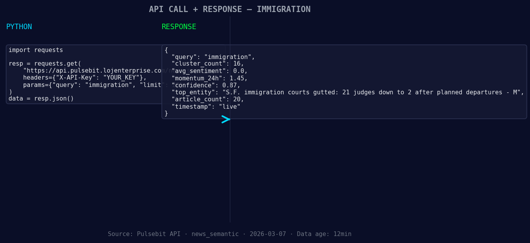Click the cyan chevron arrow icon

226,119
